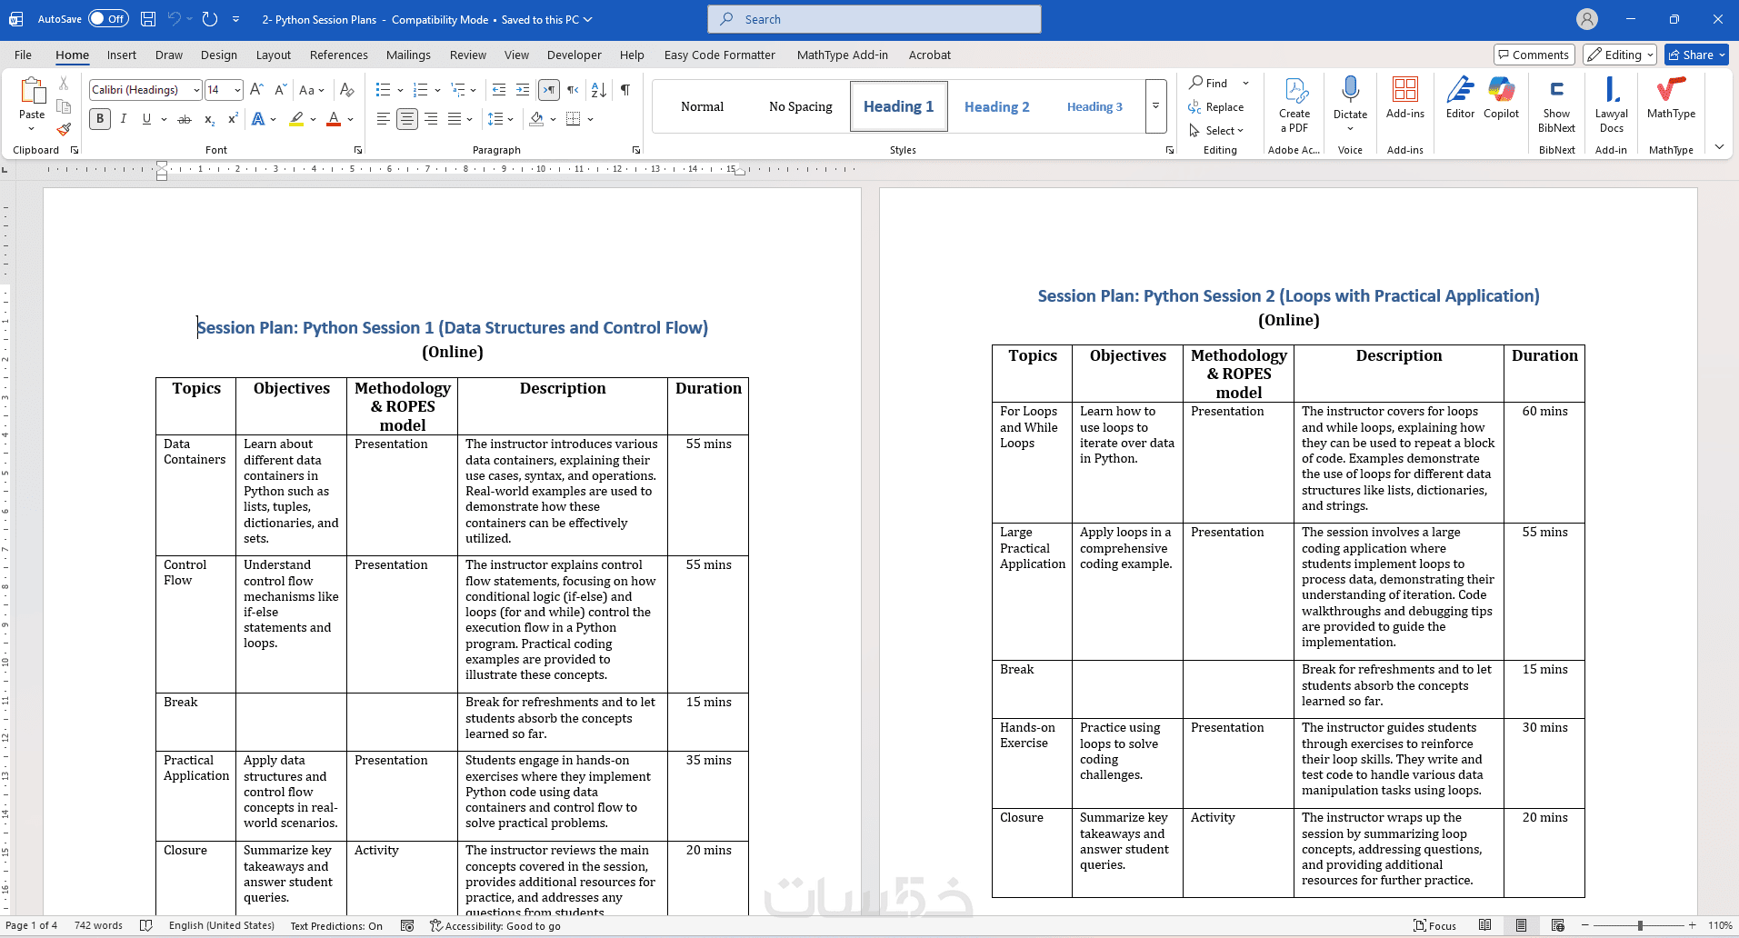Image resolution: width=1739 pixels, height=938 pixels.
Task: Switch to the Layout tab
Action: pyautogui.click(x=274, y=55)
